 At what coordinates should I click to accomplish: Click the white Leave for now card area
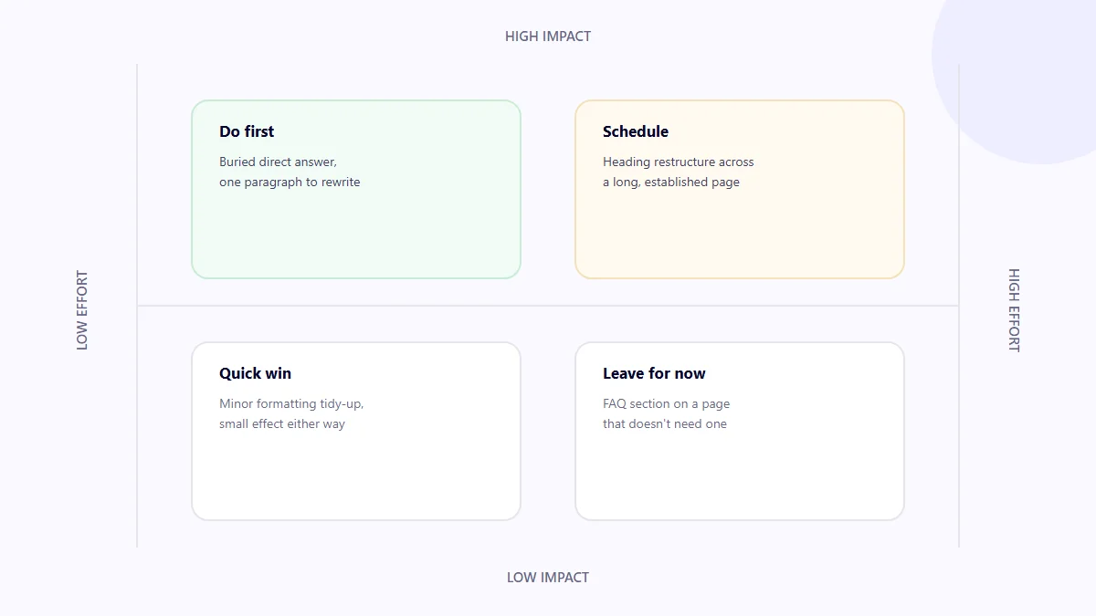pyautogui.click(x=740, y=475)
